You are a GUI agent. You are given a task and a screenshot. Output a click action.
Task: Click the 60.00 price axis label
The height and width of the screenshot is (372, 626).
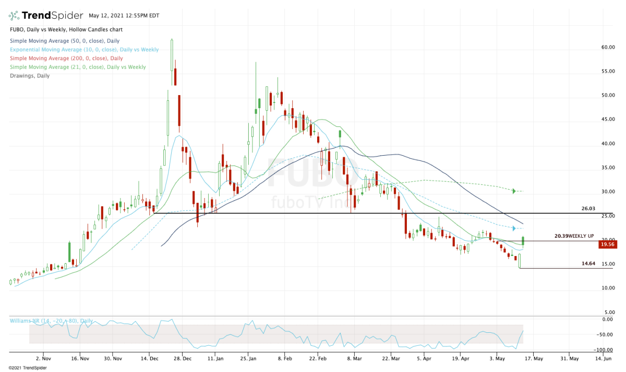click(607, 47)
